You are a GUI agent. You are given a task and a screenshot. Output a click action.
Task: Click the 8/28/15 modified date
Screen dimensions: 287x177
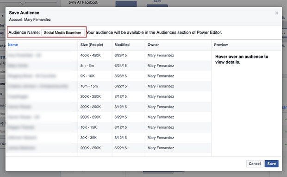(x=121, y=76)
